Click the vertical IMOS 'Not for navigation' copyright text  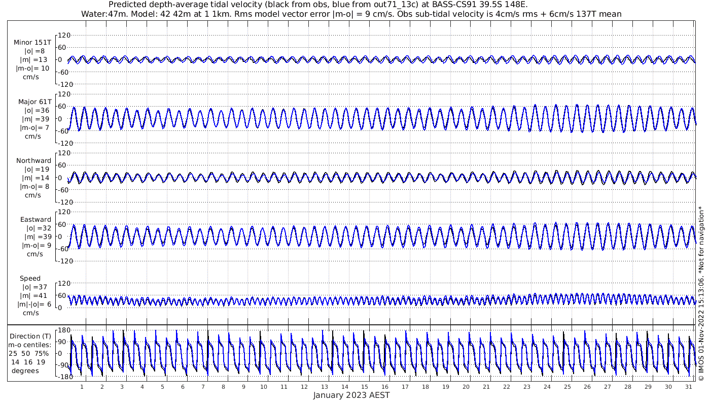point(701,293)
